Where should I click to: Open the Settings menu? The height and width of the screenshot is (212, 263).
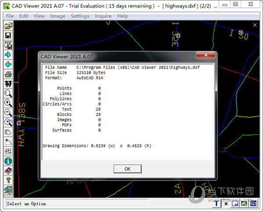[x=80, y=16]
